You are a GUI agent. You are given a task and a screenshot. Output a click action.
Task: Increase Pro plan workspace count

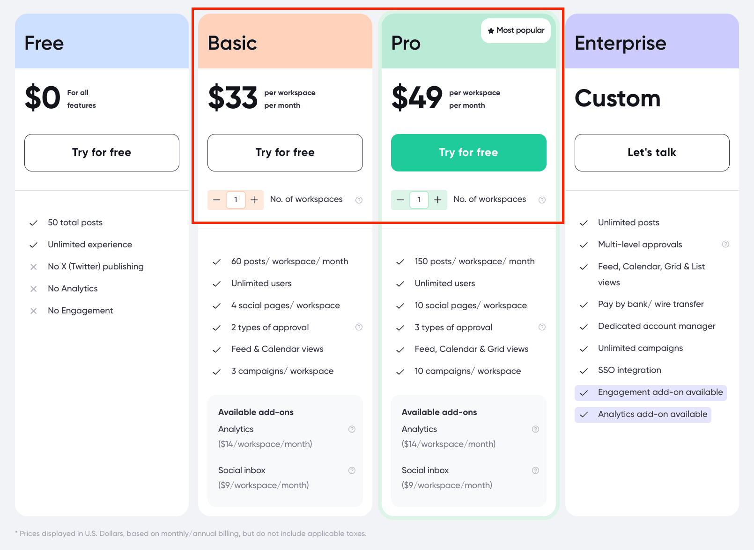click(438, 200)
